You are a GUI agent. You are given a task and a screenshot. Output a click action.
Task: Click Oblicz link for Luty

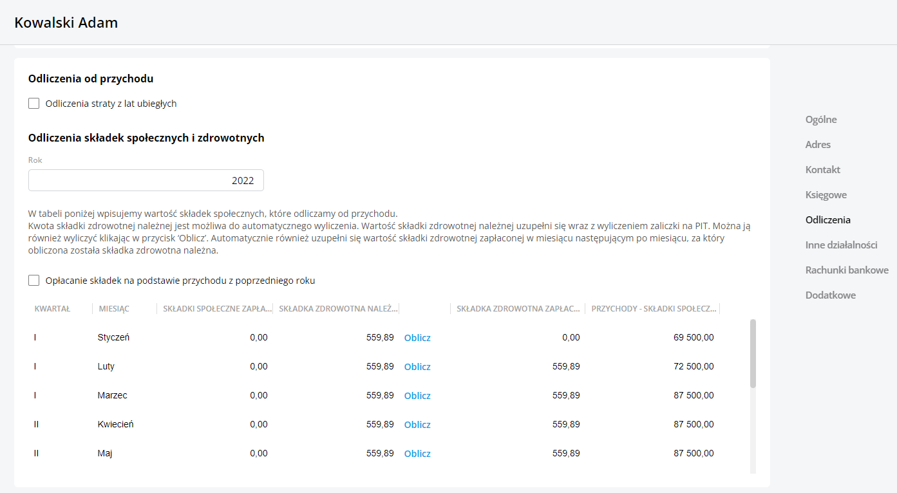417,367
